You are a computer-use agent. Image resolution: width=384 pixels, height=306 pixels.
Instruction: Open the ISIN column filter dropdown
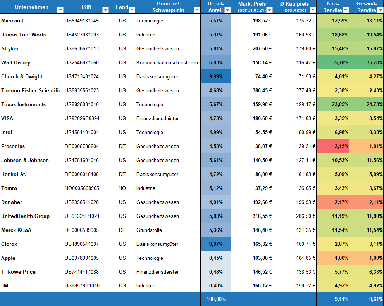(x=105, y=10)
